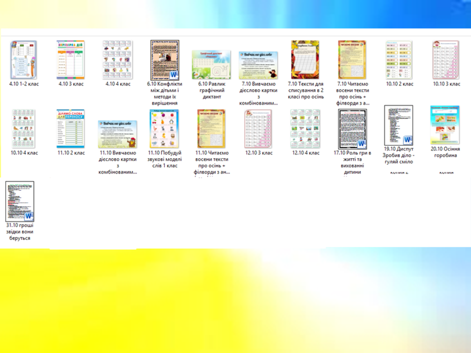The height and width of the screenshot is (353, 471).
Task: Select Word file '17.10 Роль гри в житті'
Action: (x=352, y=129)
